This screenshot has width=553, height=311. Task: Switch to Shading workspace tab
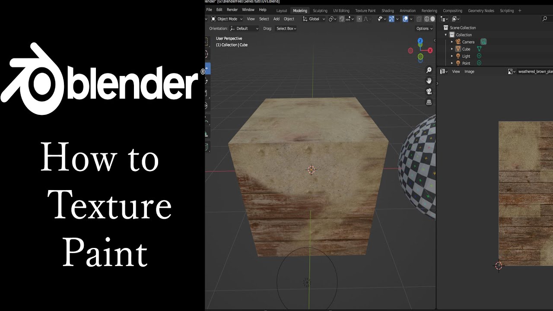point(388,10)
